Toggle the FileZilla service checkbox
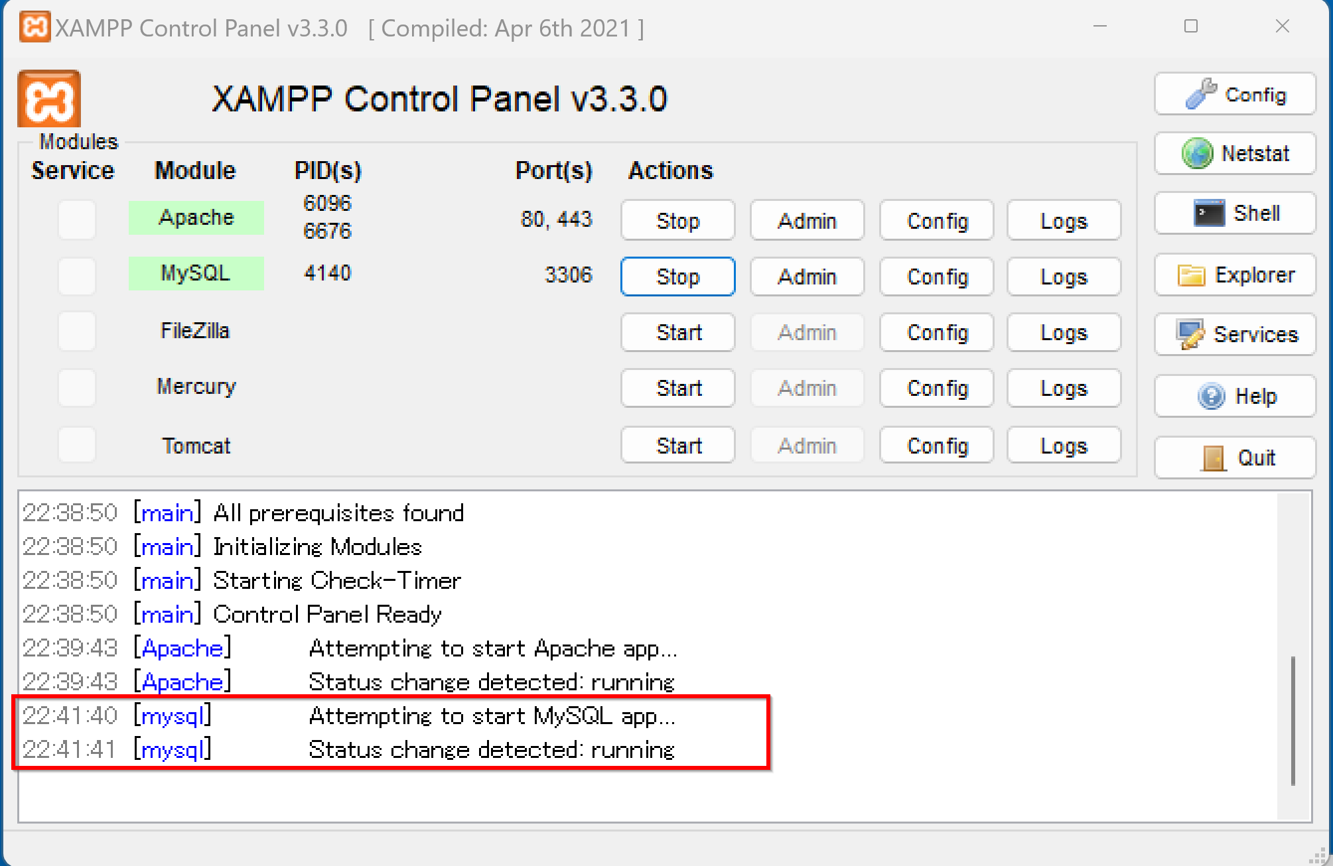Image resolution: width=1333 pixels, height=866 pixels. tap(77, 332)
